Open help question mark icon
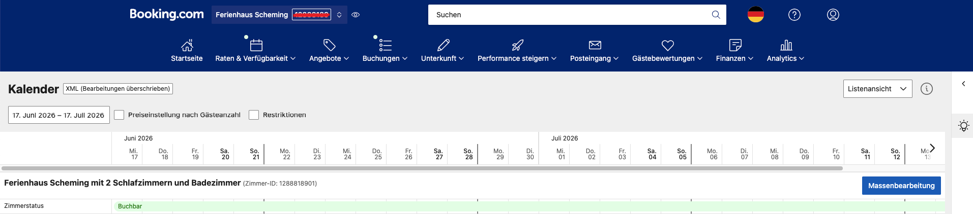This screenshot has width=973, height=214. (794, 15)
